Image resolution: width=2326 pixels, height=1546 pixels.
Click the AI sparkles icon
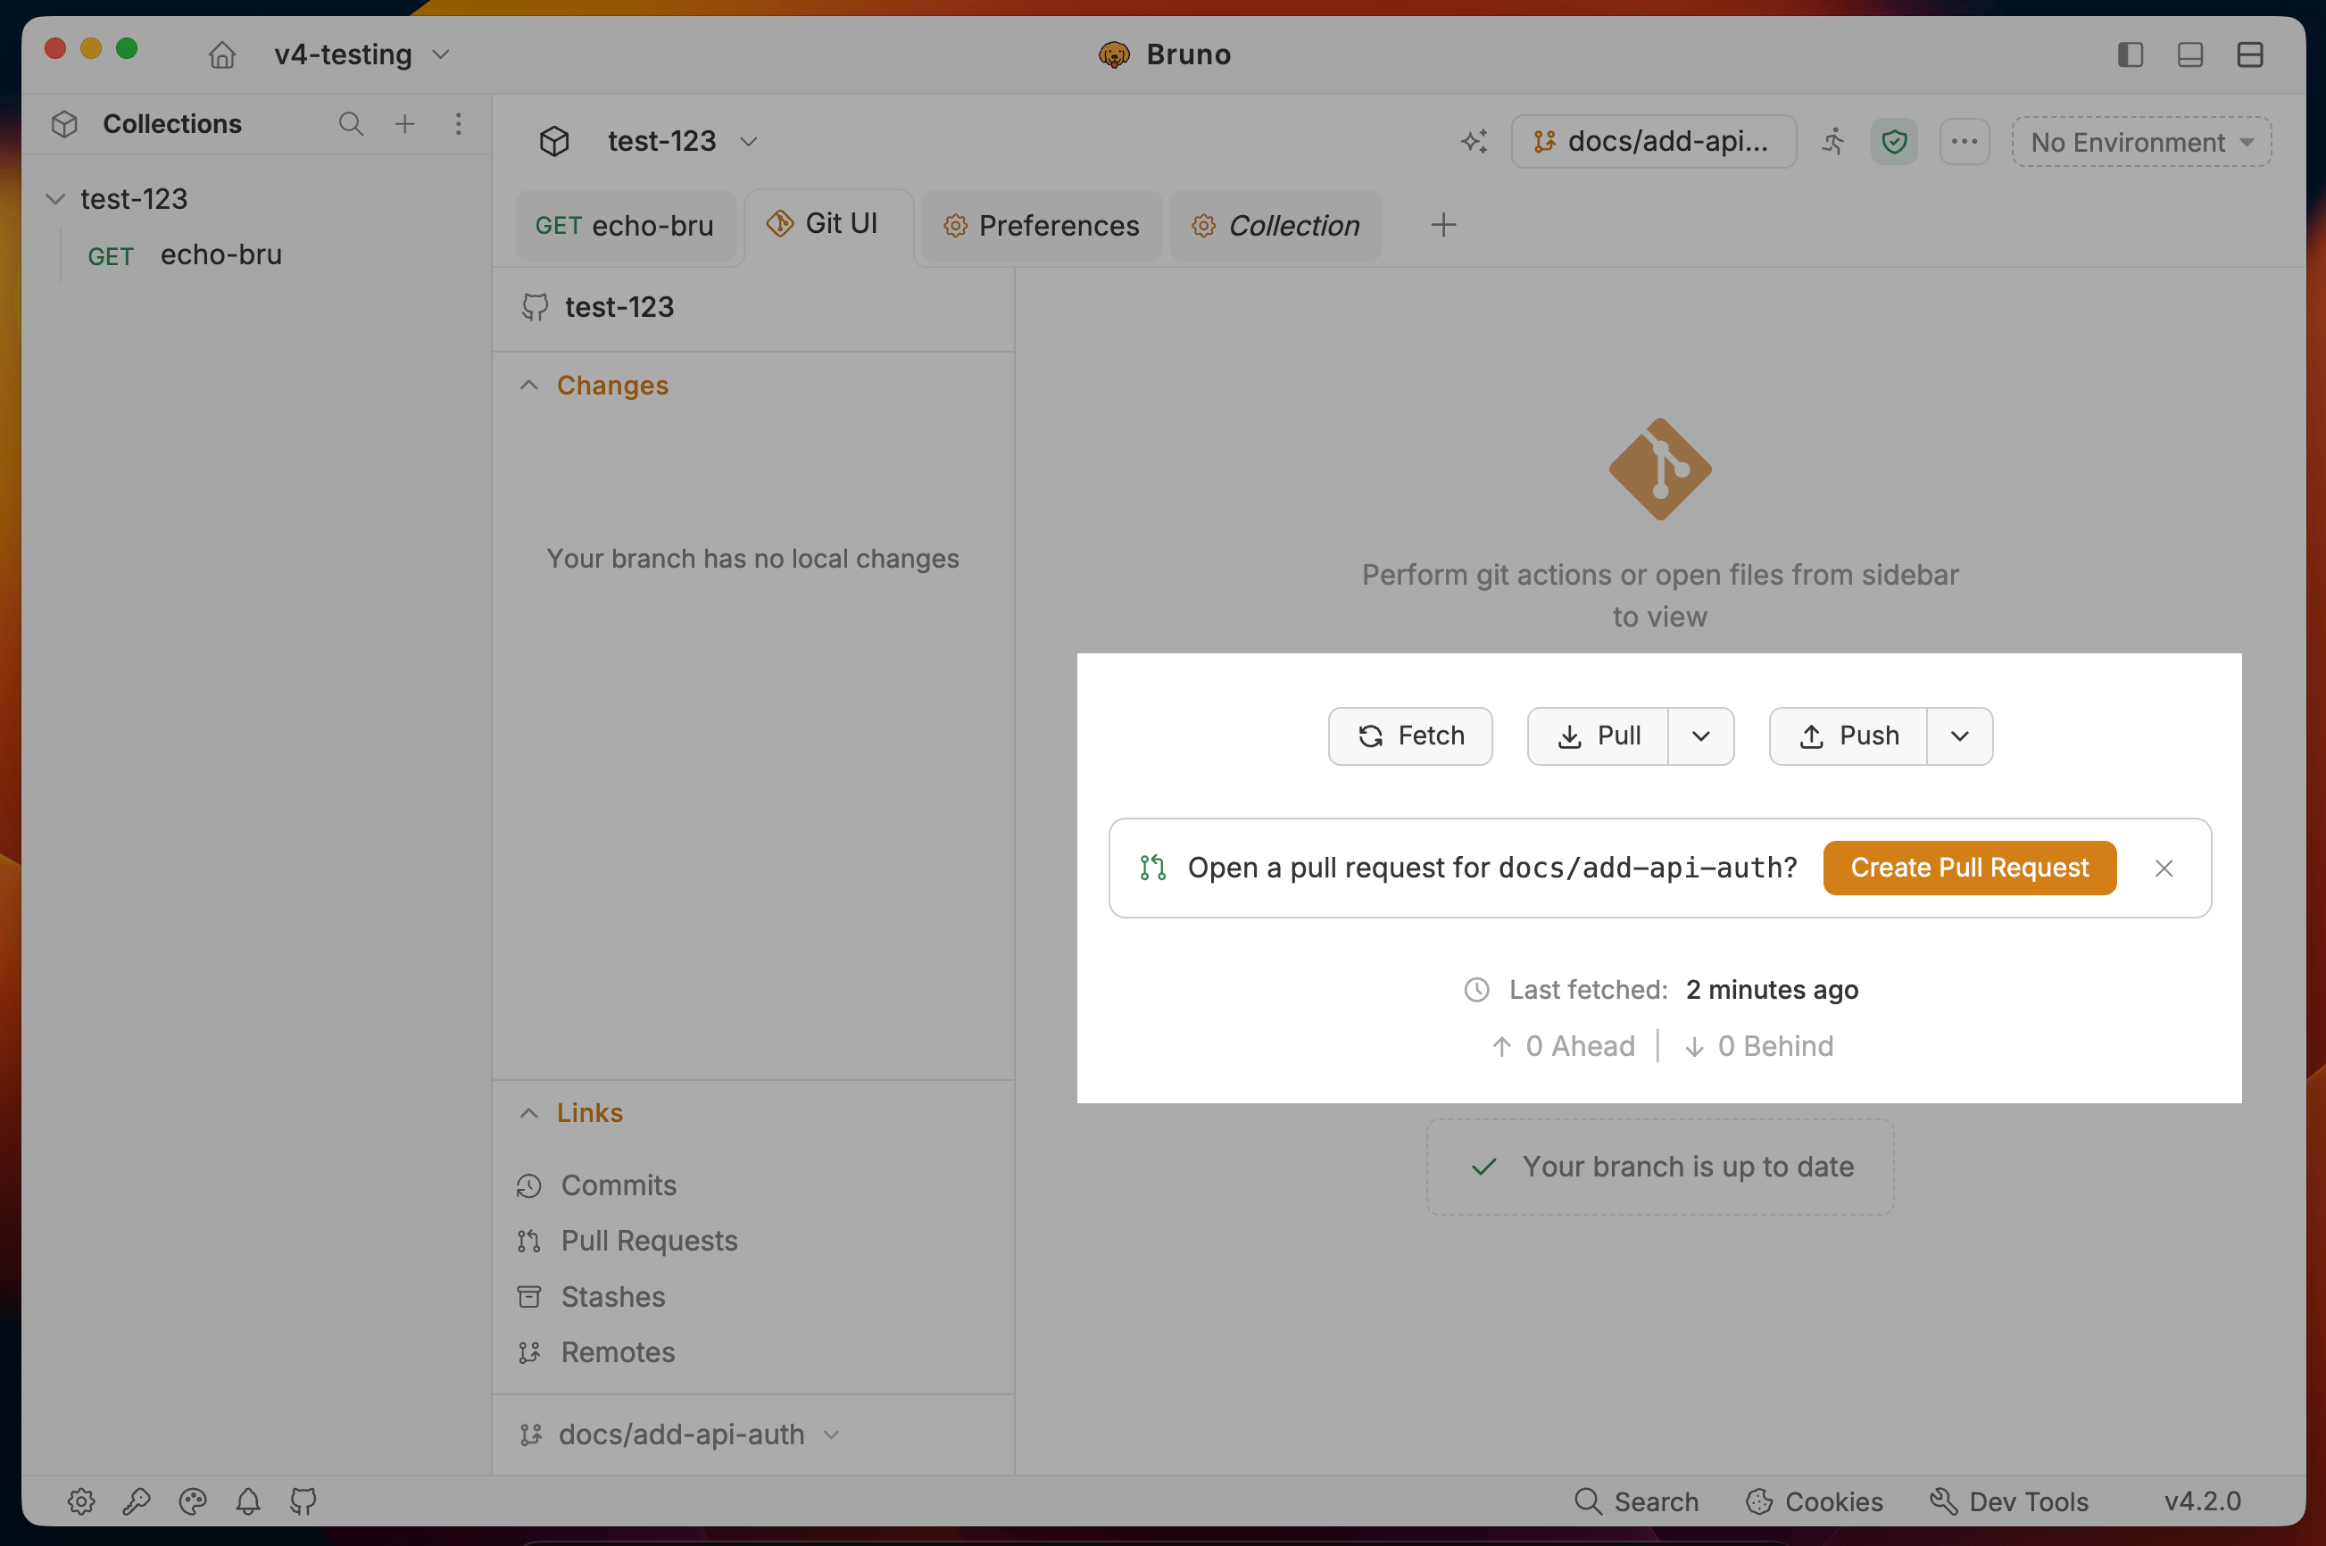[1475, 141]
